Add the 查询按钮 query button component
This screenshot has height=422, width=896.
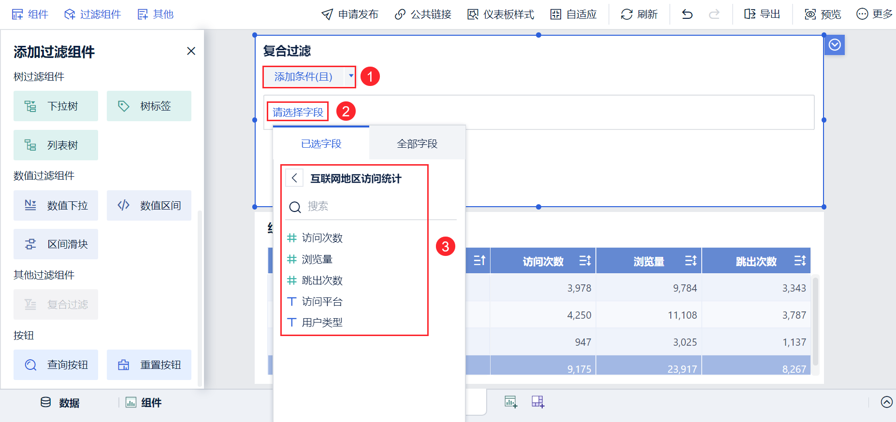click(x=56, y=365)
